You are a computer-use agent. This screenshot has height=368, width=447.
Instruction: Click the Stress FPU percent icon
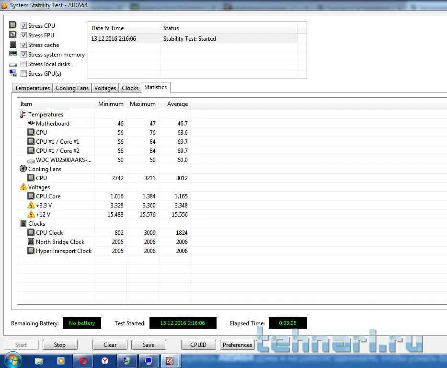tap(13, 34)
